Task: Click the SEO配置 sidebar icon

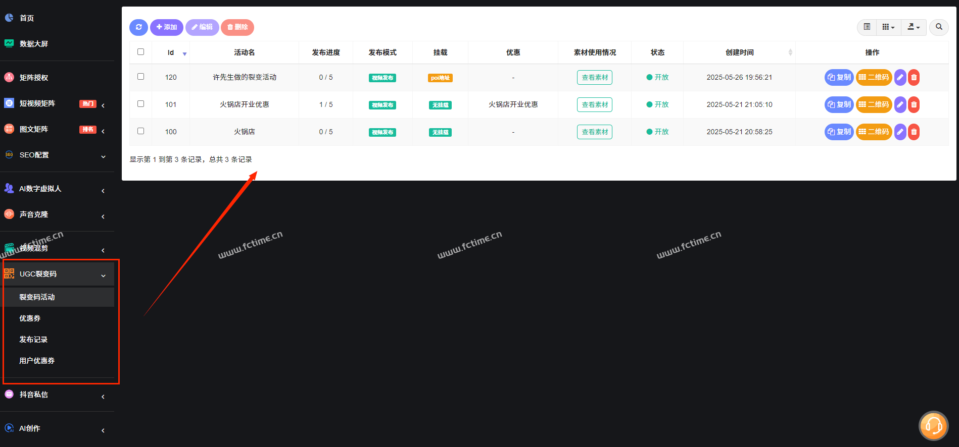Action: (9, 155)
